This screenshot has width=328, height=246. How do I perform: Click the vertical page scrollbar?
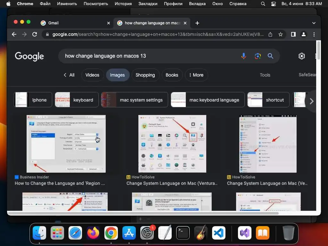[318, 50]
